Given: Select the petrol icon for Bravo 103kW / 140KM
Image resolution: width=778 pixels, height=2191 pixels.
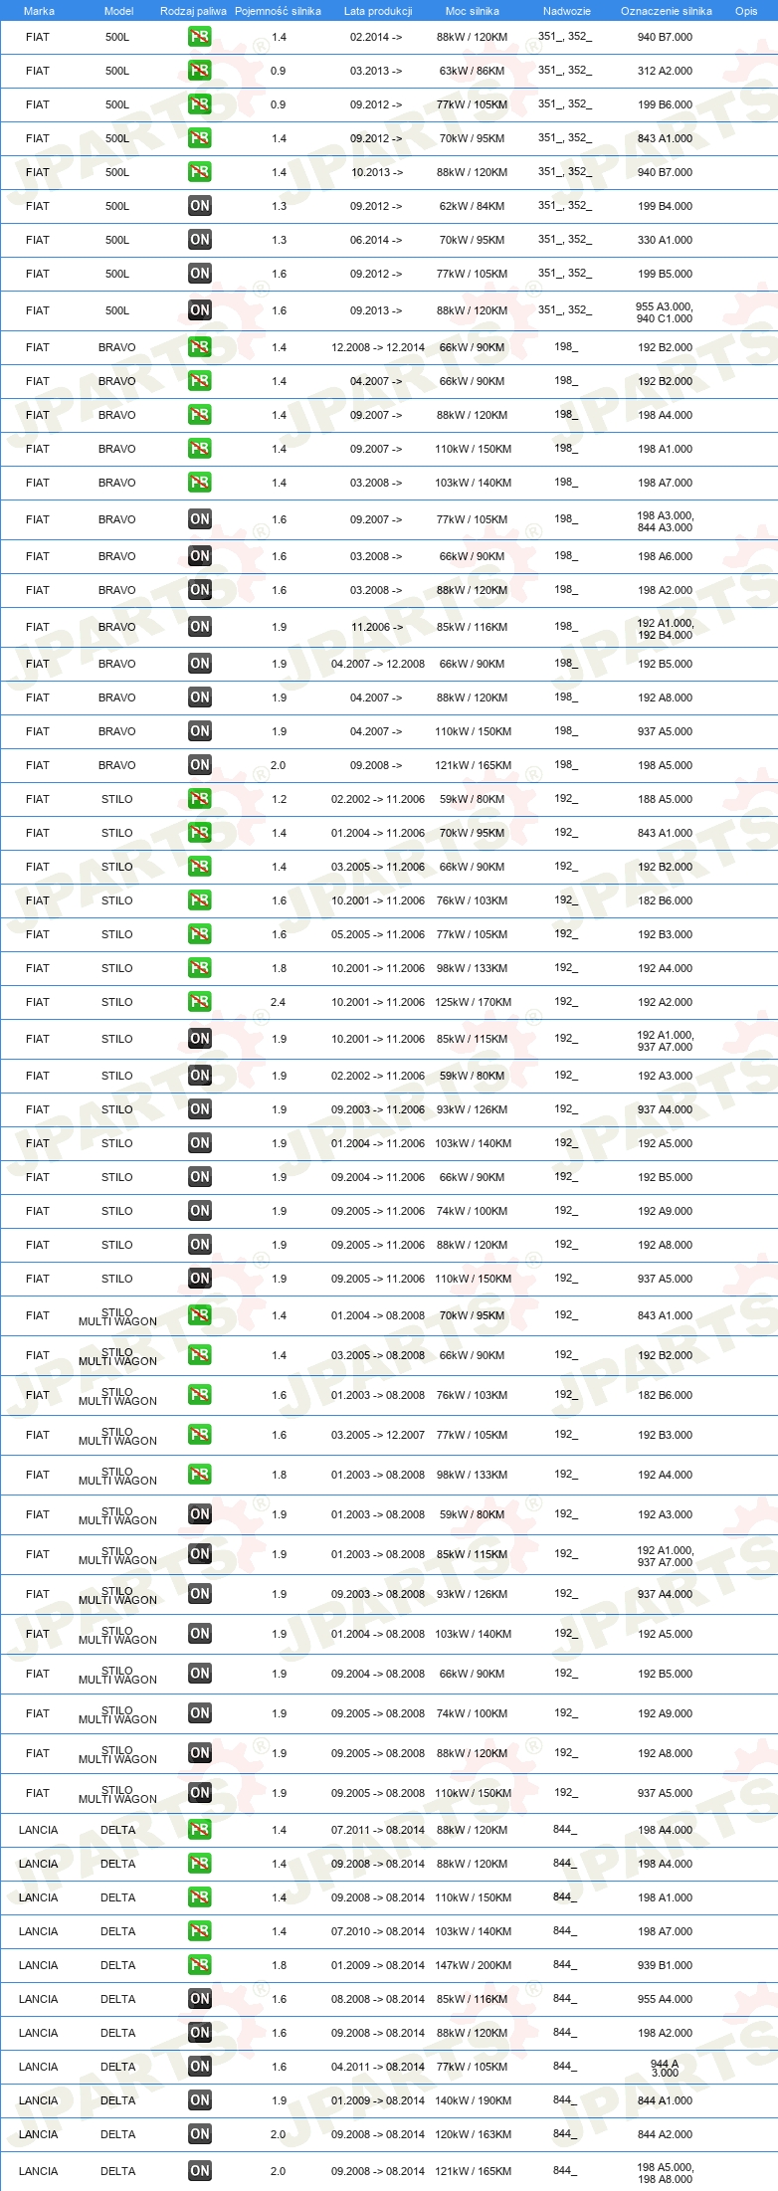Looking at the screenshot, I should pyautogui.click(x=200, y=483).
